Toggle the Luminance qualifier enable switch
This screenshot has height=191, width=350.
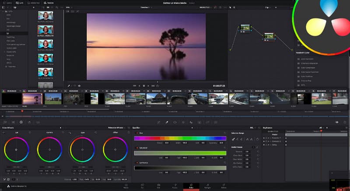[136, 162]
